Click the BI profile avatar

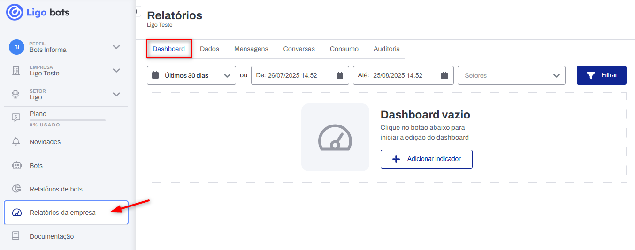coord(16,47)
